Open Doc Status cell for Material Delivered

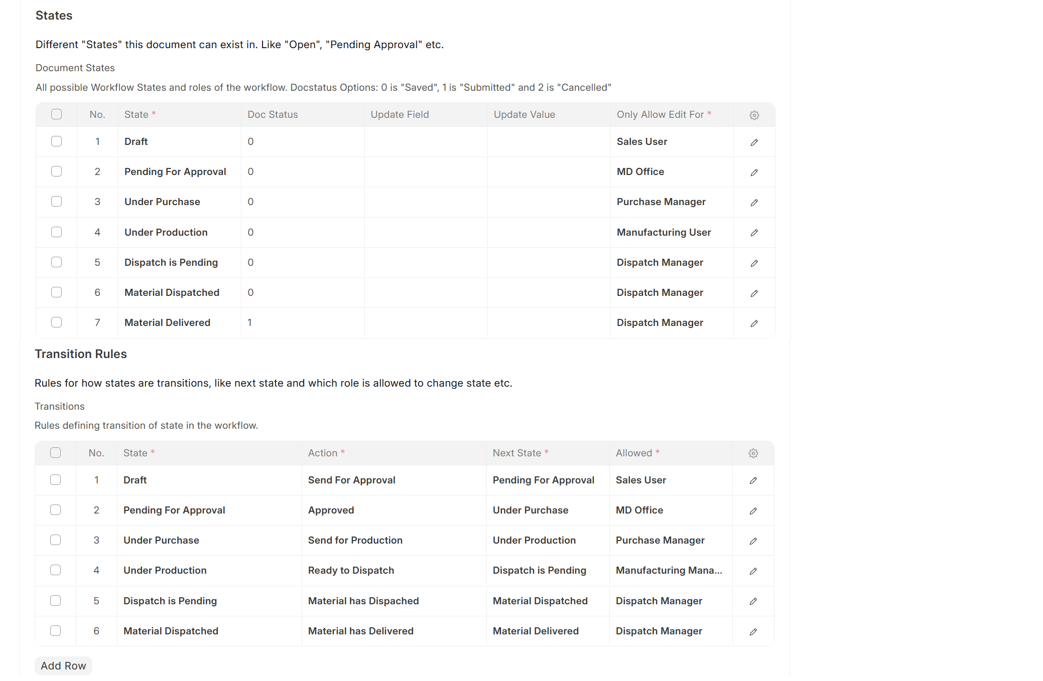(302, 322)
